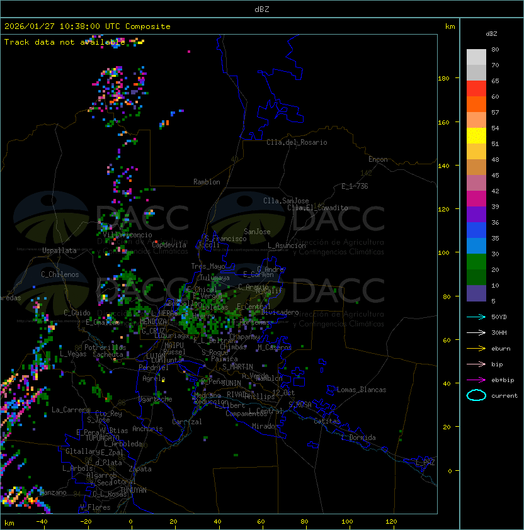
Task: Click the '-40' tick on horizontal km axis
Action: pos(42,522)
